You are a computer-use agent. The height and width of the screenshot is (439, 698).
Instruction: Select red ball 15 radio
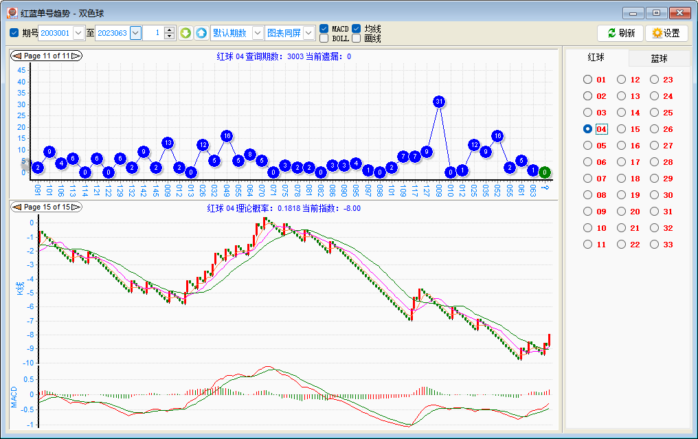point(622,128)
